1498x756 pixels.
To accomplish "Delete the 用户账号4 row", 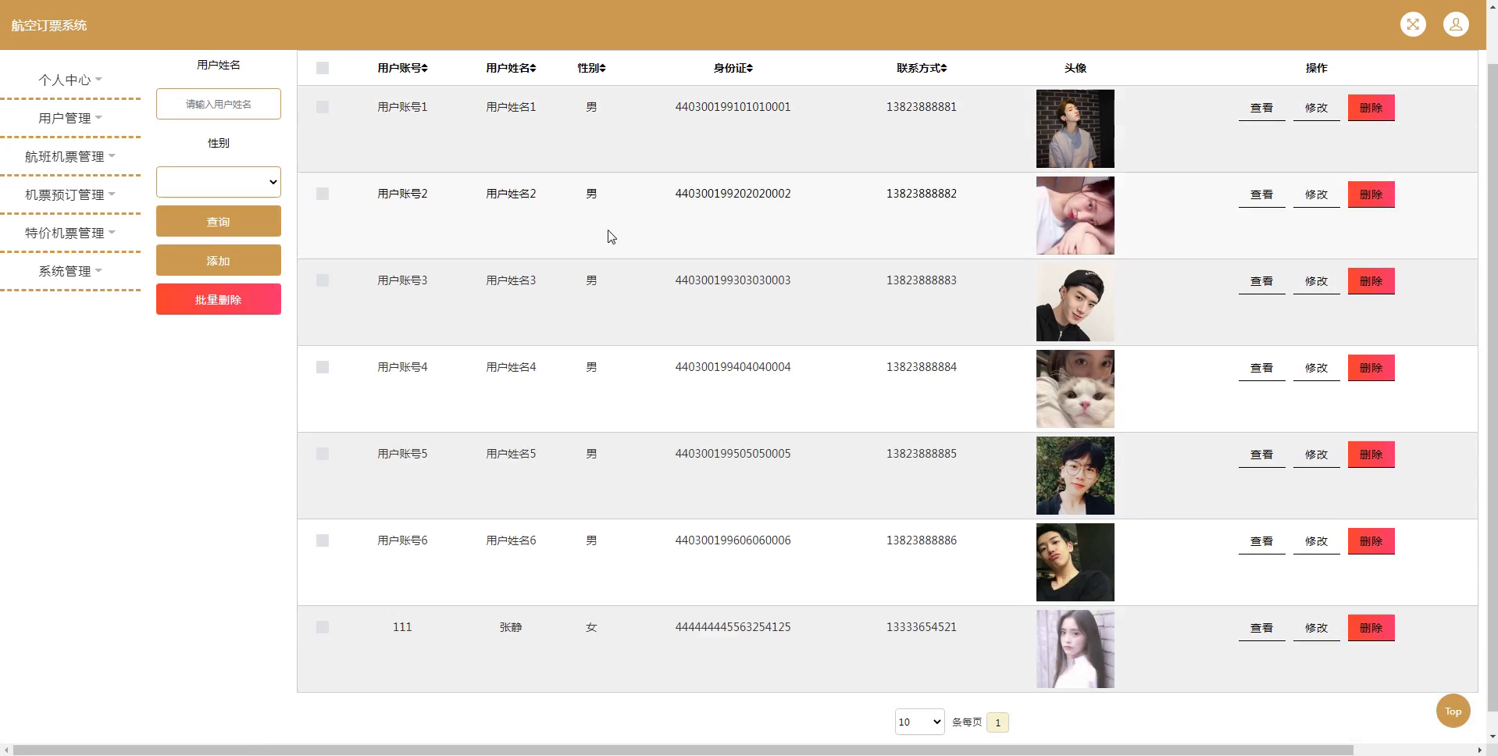I will 1371,368.
